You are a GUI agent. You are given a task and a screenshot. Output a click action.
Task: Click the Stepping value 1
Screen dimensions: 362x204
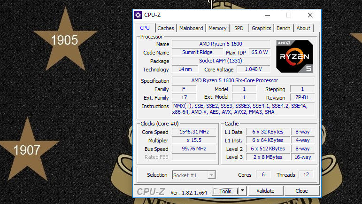coord(302,89)
